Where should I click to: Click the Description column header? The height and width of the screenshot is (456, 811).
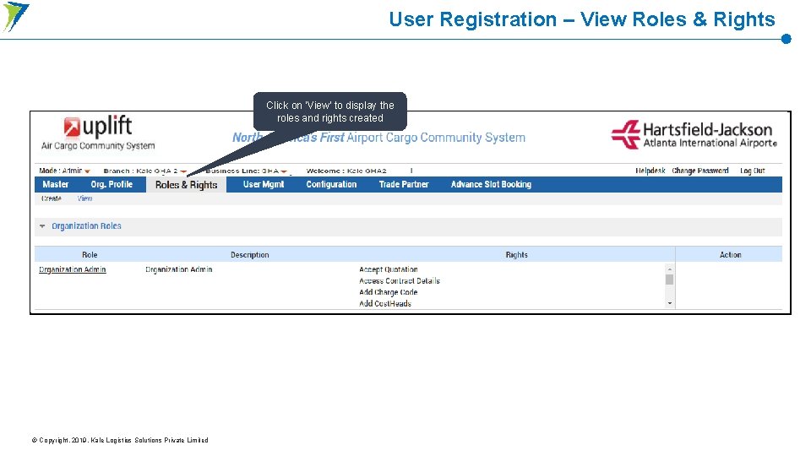[x=250, y=254]
